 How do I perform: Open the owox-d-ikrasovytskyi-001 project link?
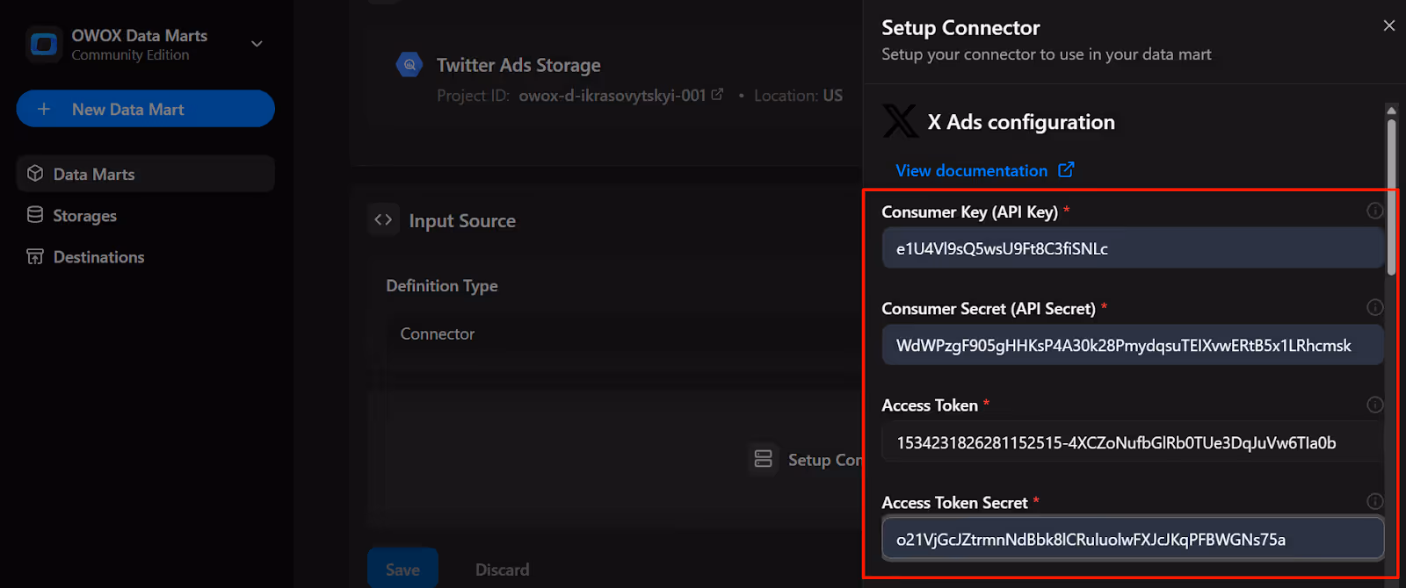tap(620, 95)
